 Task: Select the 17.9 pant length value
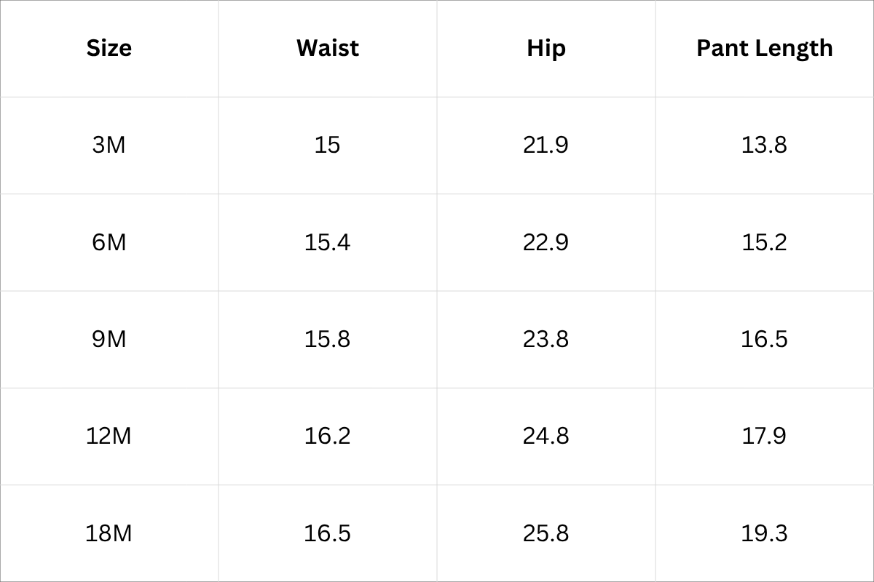pos(764,436)
